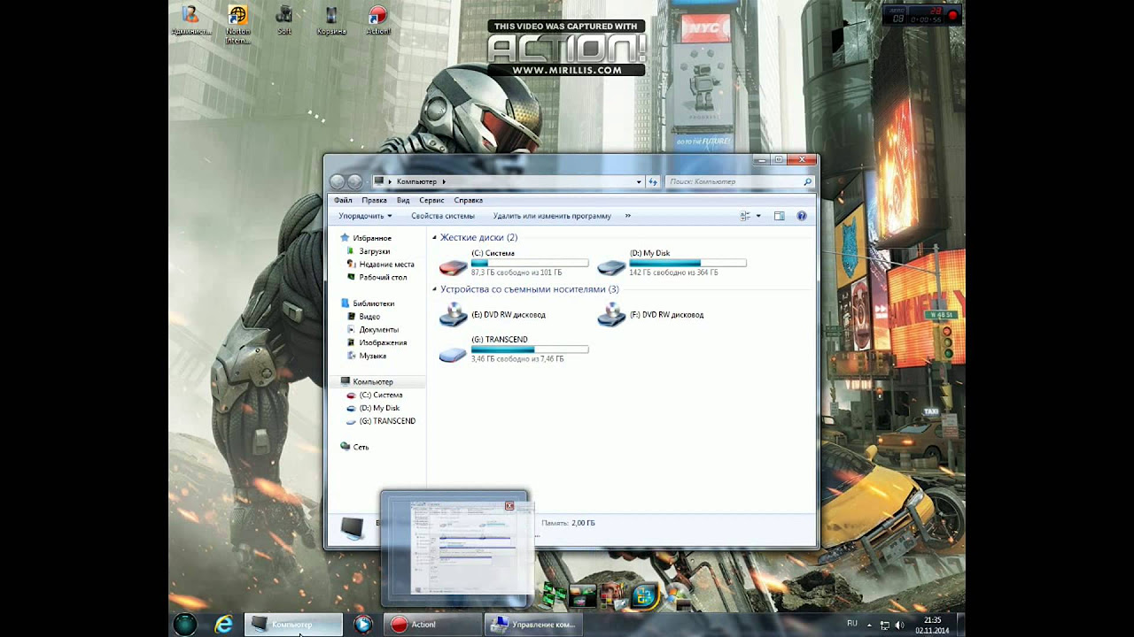1134x637 pixels.
Task: Switch to Action! taskbar button
Action: tap(432, 625)
